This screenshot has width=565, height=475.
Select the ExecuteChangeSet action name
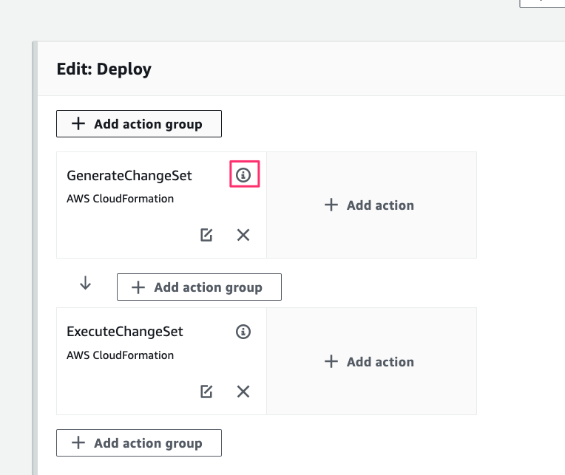point(125,332)
